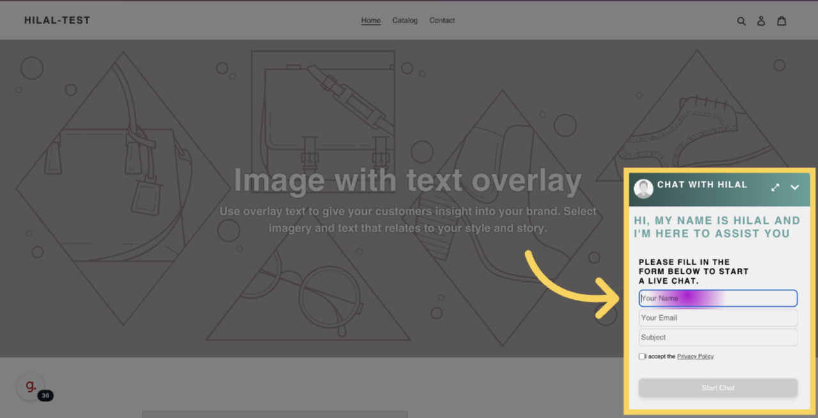
Task: Open the Catalog menu item
Action: click(x=405, y=20)
